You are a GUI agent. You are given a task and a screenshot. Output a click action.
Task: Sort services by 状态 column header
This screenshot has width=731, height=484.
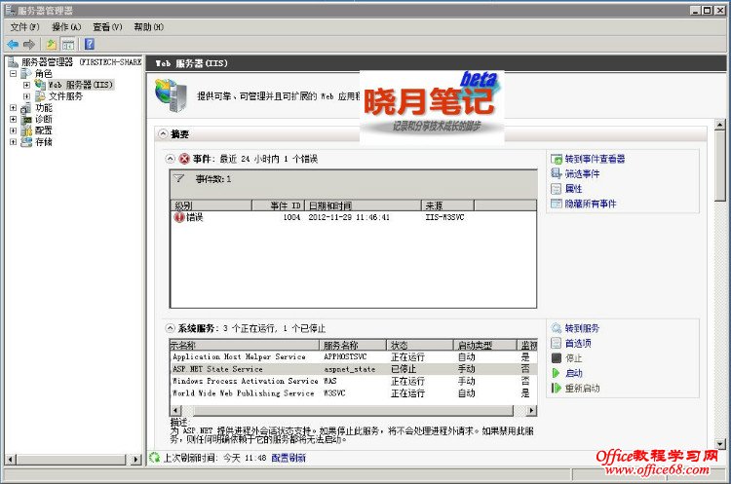coord(420,345)
